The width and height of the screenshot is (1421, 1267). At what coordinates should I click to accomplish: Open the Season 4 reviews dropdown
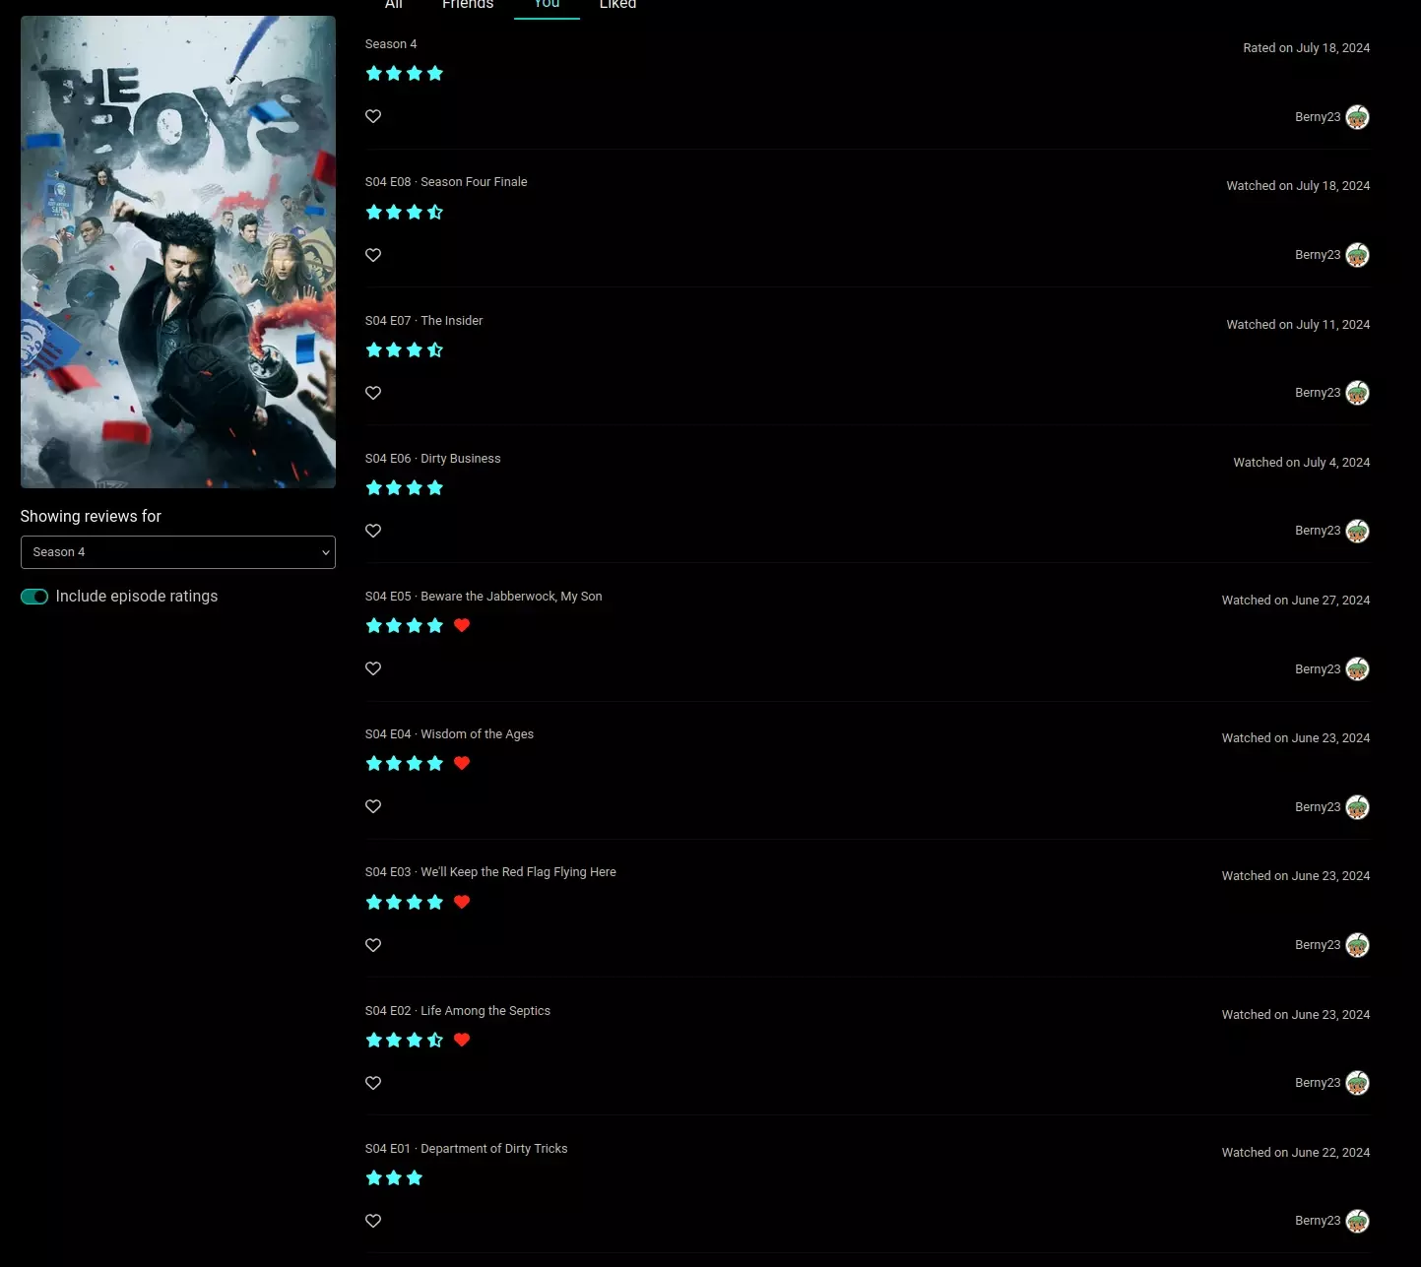[178, 552]
